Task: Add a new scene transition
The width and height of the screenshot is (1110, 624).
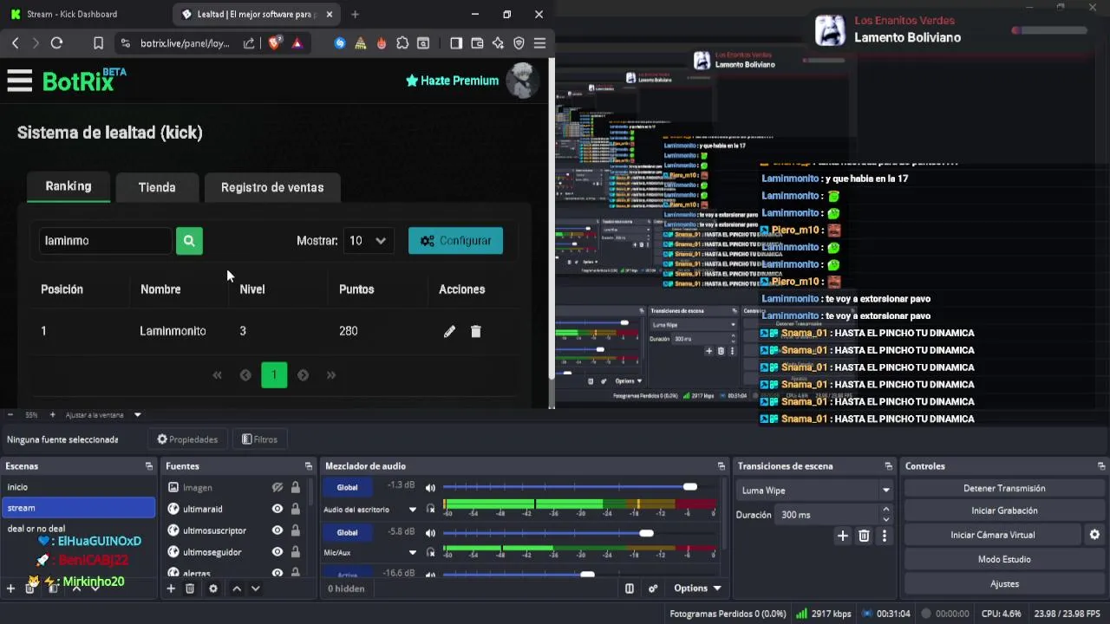Action: coord(842,536)
